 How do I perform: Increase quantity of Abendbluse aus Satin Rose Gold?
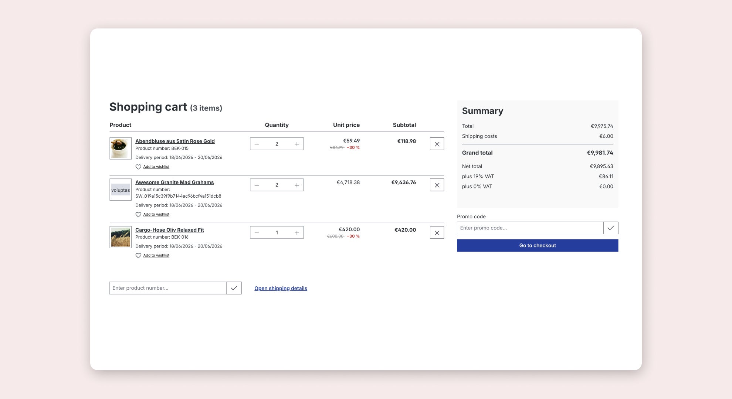[x=296, y=144]
